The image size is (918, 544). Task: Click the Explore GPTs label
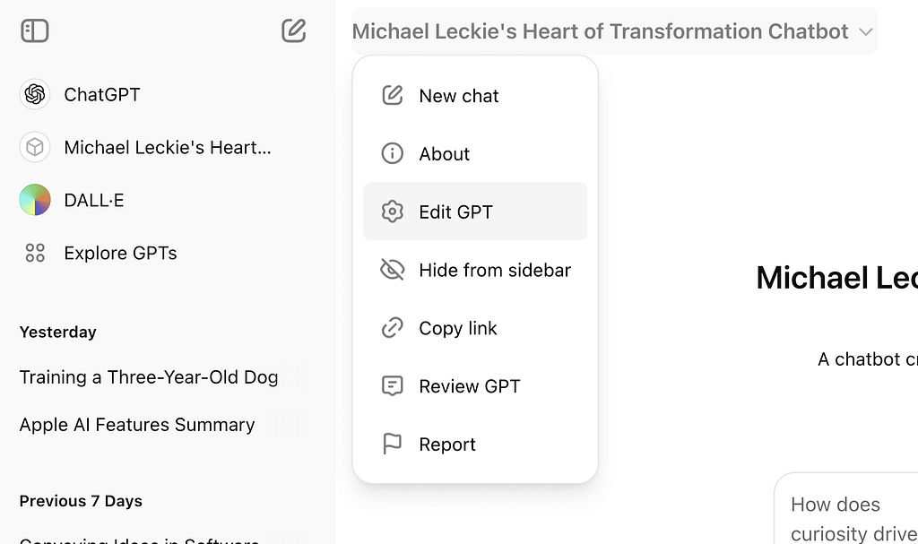click(x=120, y=253)
